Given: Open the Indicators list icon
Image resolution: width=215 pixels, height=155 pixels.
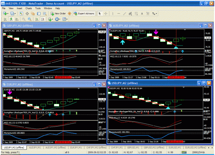Looking at the screenshot, I should (50, 19).
